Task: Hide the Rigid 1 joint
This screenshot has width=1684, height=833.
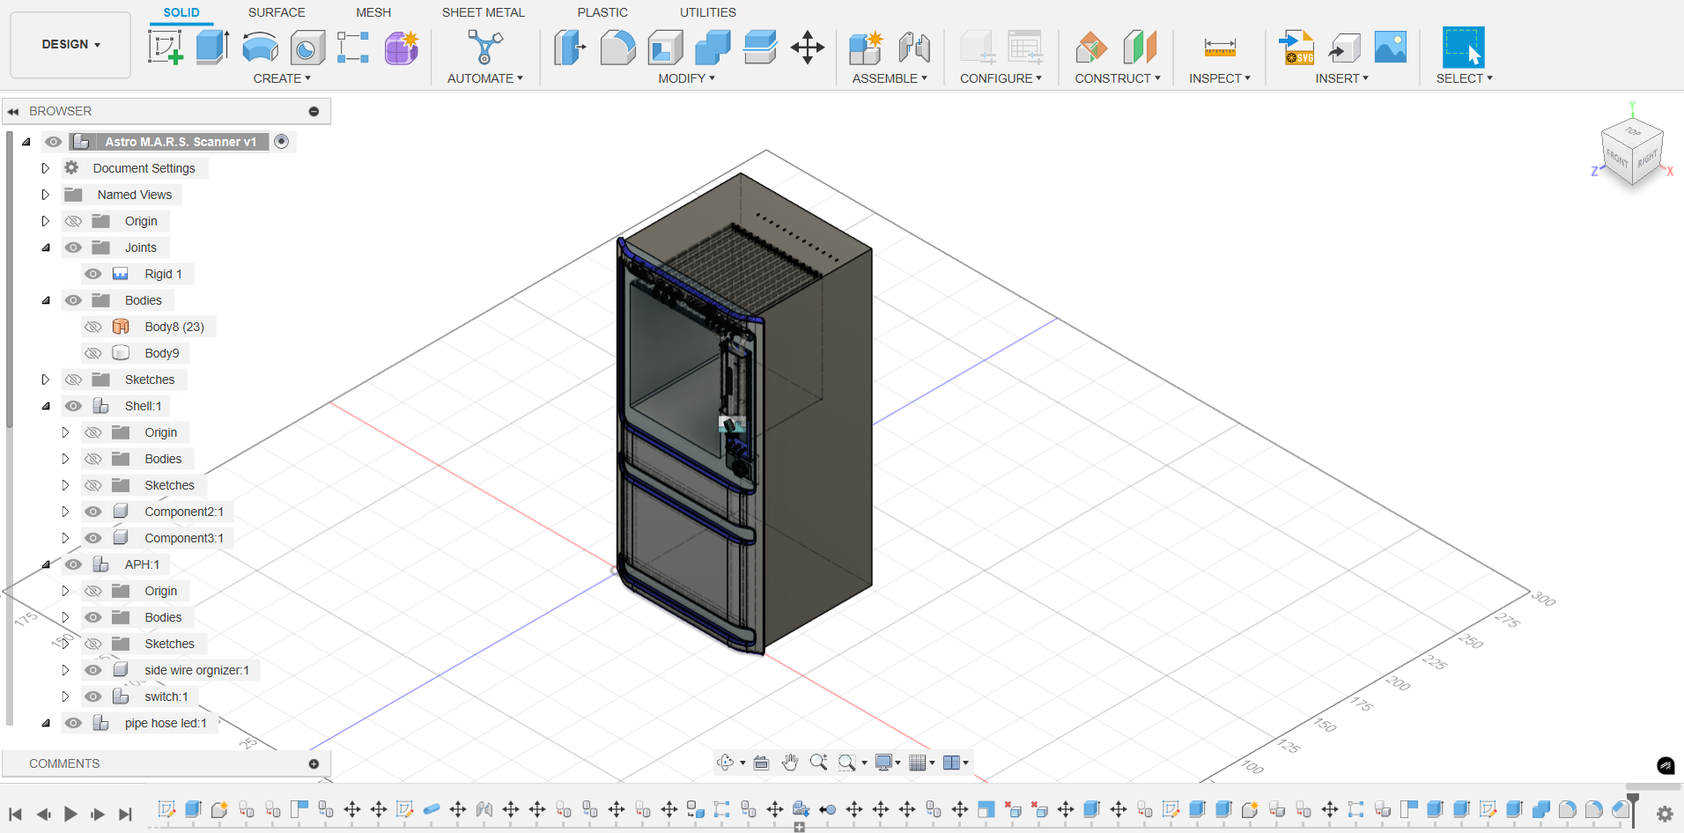Action: tap(92, 274)
